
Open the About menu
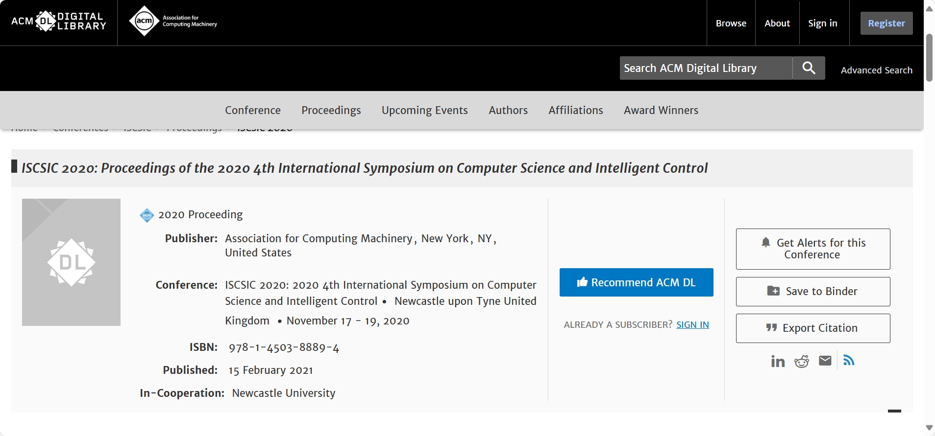pos(777,23)
